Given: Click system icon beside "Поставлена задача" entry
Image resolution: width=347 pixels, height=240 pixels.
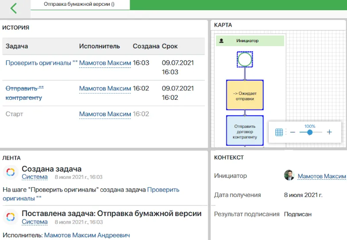Looking at the screenshot, I should [11, 217].
